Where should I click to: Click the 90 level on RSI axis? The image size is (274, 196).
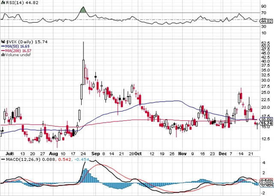263,6
